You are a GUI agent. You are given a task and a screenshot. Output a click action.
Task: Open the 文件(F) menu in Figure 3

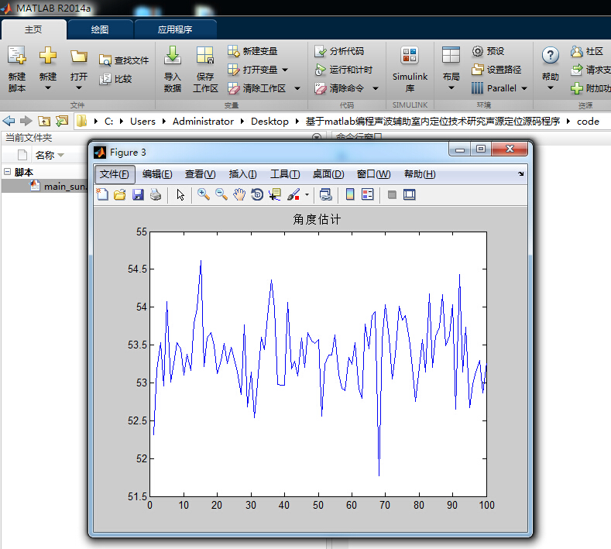(x=115, y=174)
